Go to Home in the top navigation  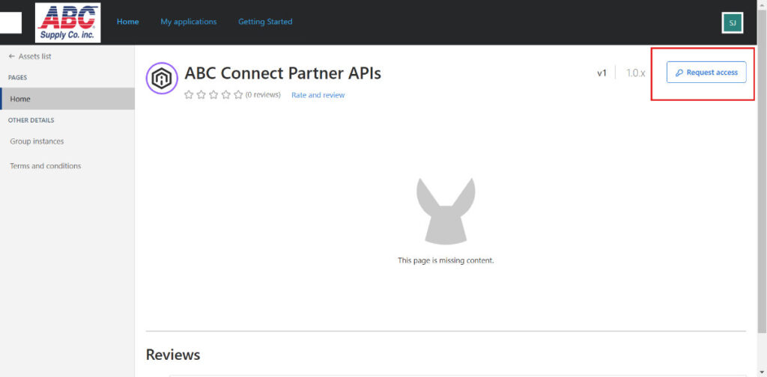(x=127, y=22)
